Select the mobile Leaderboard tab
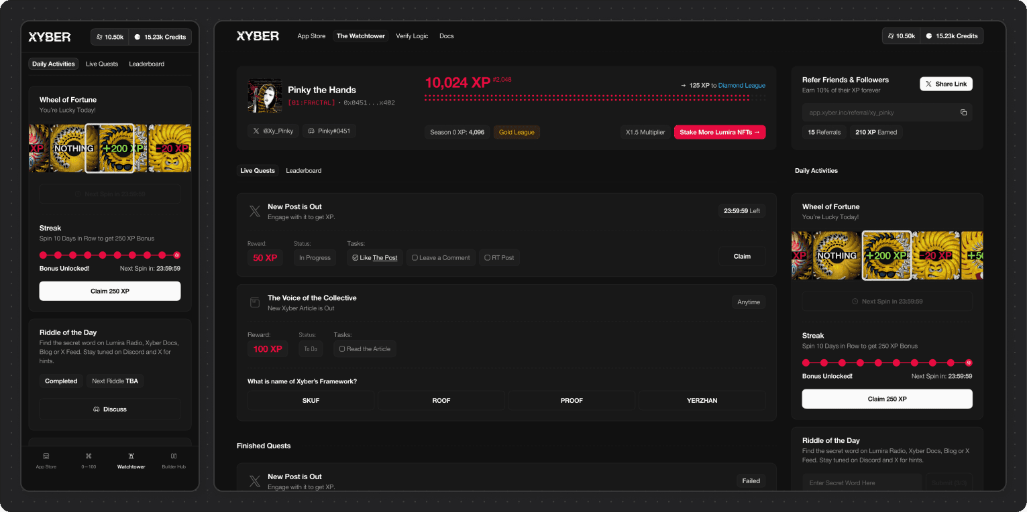 (146, 64)
